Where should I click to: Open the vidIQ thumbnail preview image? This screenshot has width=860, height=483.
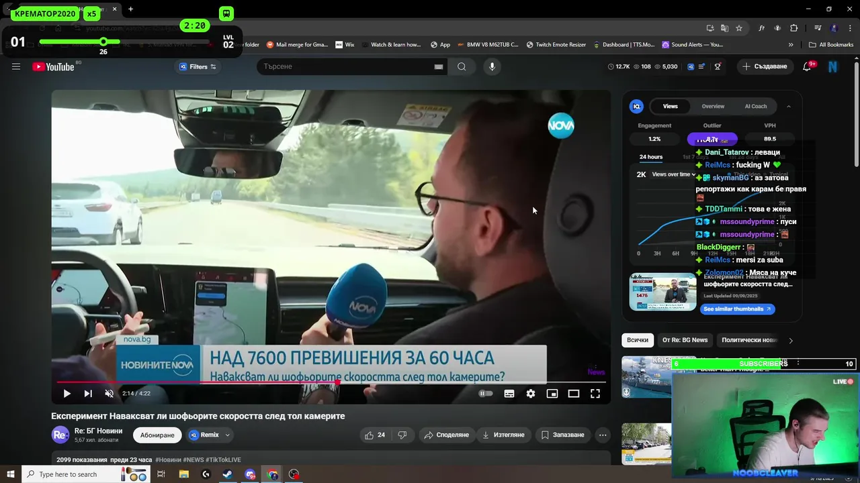(x=662, y=292)
